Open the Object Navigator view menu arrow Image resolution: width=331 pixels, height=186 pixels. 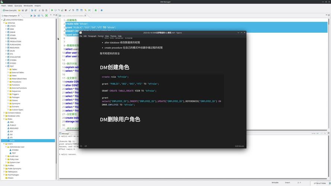pyautogui.click(x=51, y=15)
